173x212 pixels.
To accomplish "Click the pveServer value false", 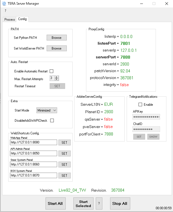I will click(x=108, y=127).
